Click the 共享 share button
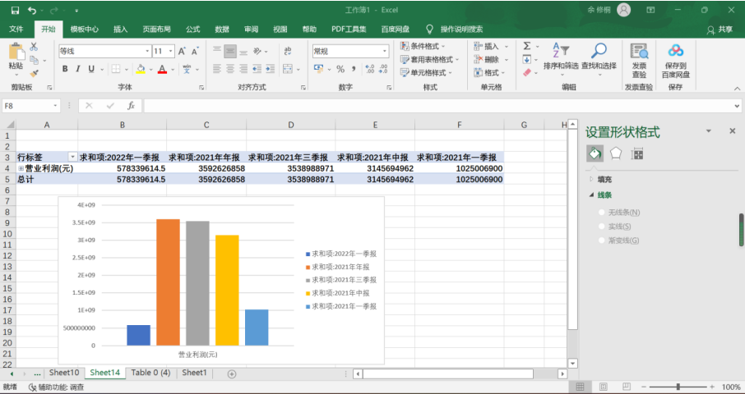 tap(720, 29)
